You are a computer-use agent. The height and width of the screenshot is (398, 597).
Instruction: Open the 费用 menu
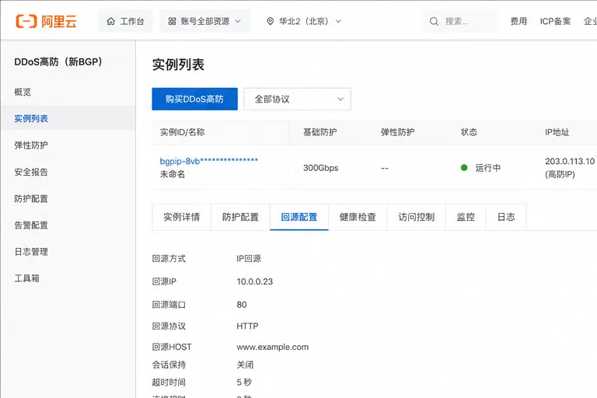(518, 21)
